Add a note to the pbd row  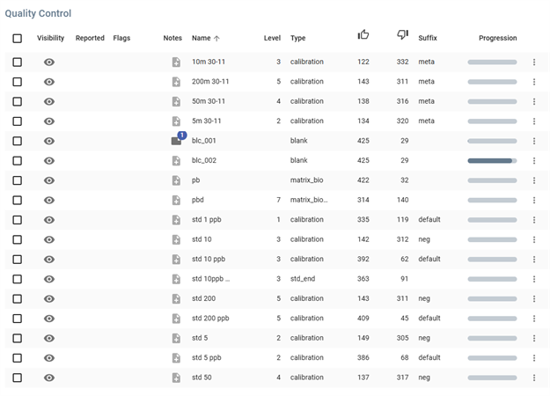coord(176,200)
